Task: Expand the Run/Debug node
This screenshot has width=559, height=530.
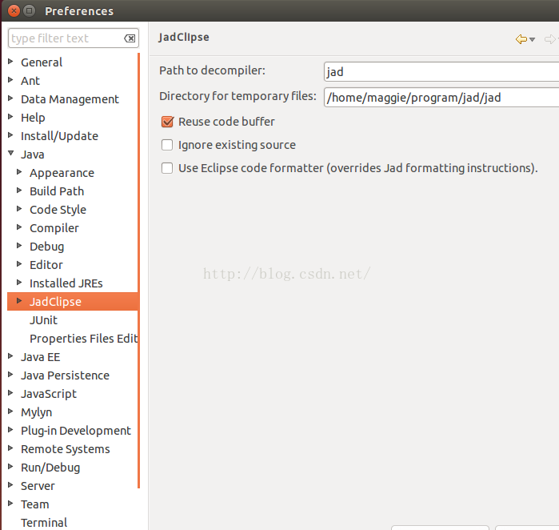Action: click(10, 467)
